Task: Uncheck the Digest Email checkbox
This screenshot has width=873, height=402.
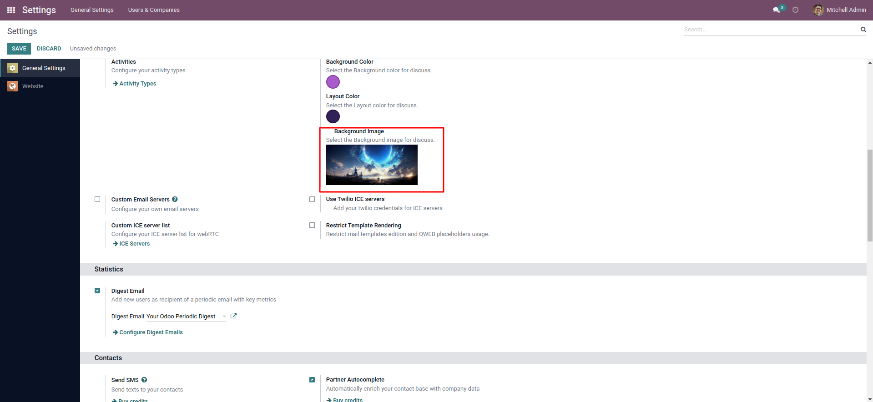Action: pyautogui.click(x=97, y=291)
